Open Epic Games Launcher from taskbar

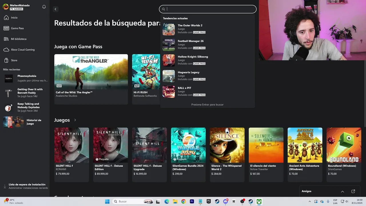pos(209,201)
